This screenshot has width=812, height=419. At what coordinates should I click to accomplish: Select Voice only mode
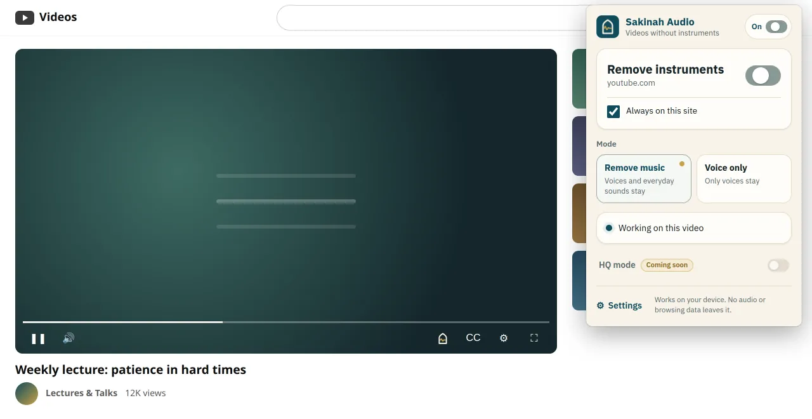(744, 179)
